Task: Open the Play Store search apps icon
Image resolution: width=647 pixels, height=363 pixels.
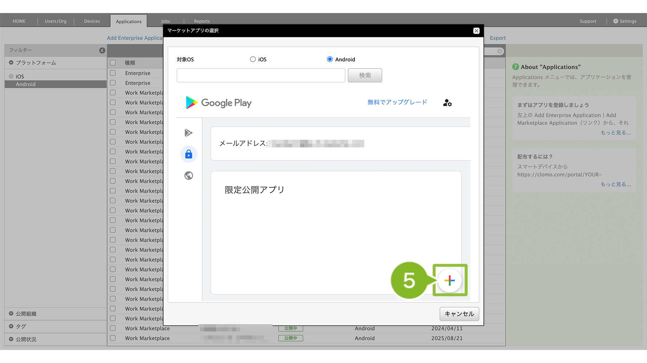Action: 188,133
